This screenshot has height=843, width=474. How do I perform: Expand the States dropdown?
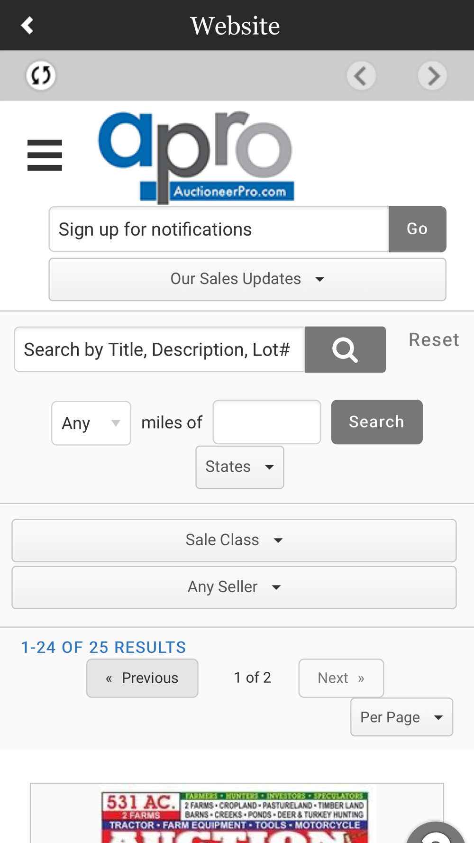(240, 467)
